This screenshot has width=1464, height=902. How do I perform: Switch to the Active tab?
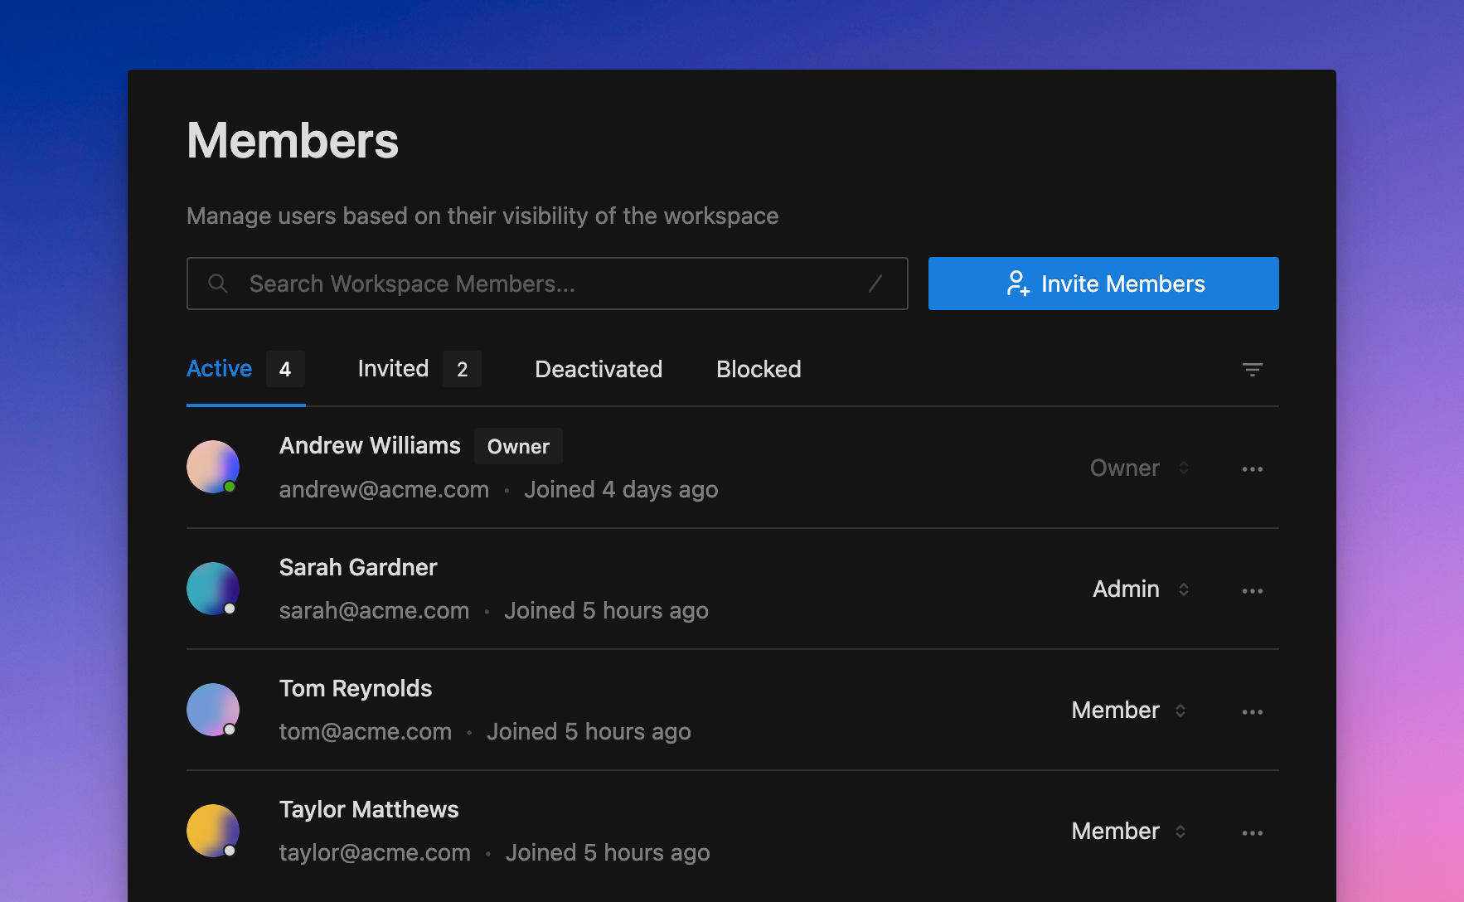(x=245, y=369)
